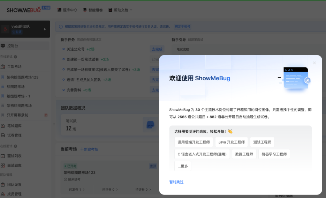Click the +新建考场 link

click(x=89, y=149)
